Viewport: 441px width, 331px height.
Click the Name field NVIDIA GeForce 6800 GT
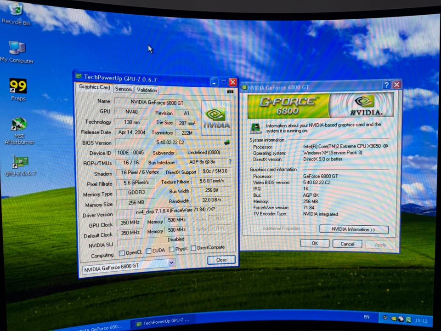[157, 103]
